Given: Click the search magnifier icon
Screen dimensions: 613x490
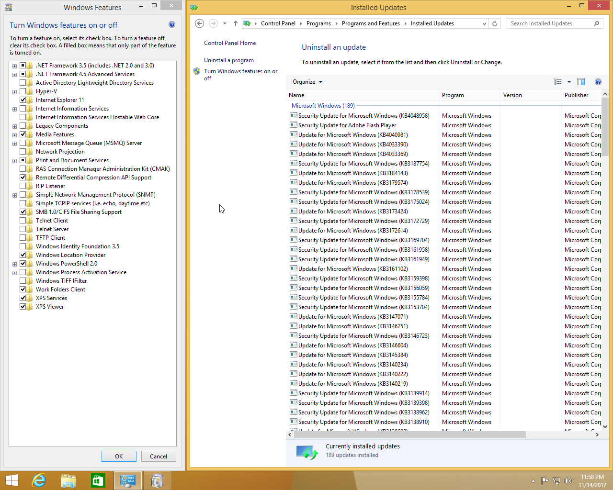Looking at the screenshot, I should click(596, 23).
